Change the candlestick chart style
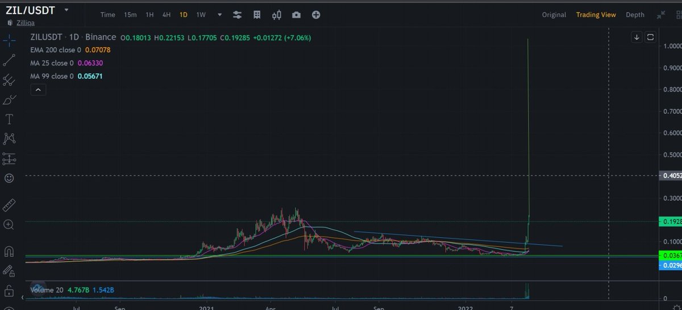The image size is (682, 310). 277,15
